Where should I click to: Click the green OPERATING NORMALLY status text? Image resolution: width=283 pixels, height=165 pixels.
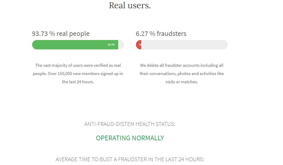(x=130, y=138)
